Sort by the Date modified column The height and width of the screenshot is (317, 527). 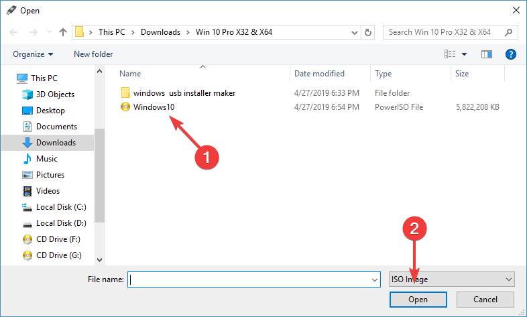(x=319, y=74)
